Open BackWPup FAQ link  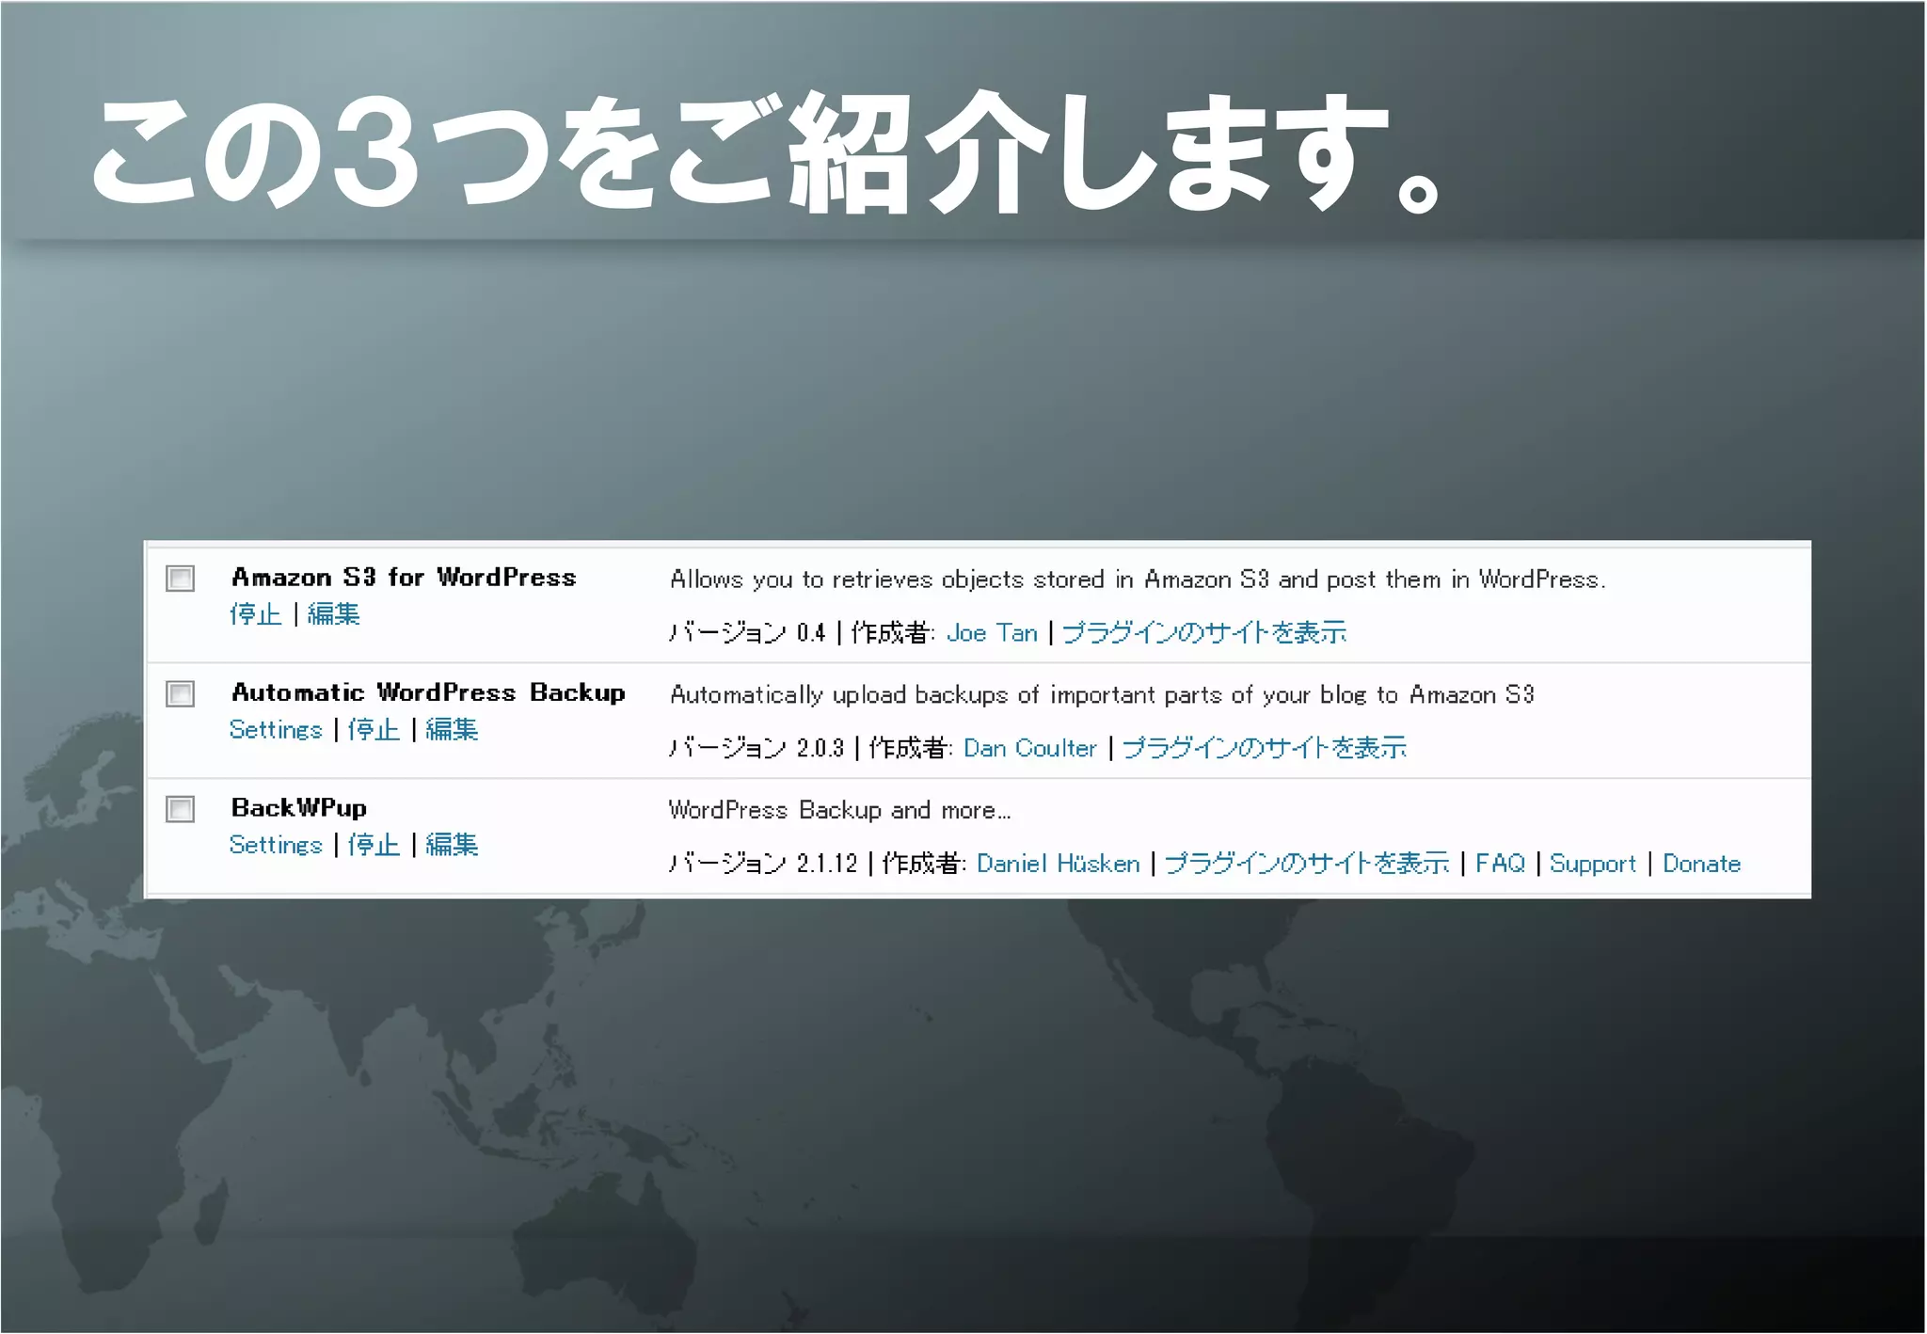tap(1500, 864)
